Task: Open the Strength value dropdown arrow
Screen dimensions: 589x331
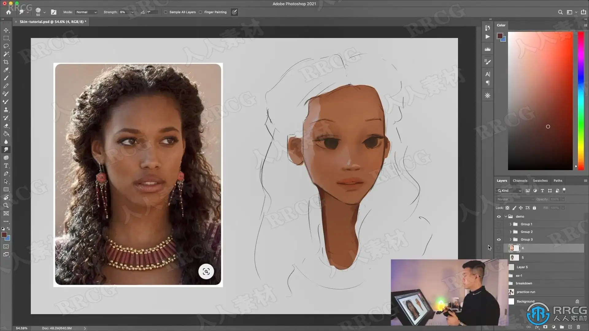Action: tap(132, 12)
